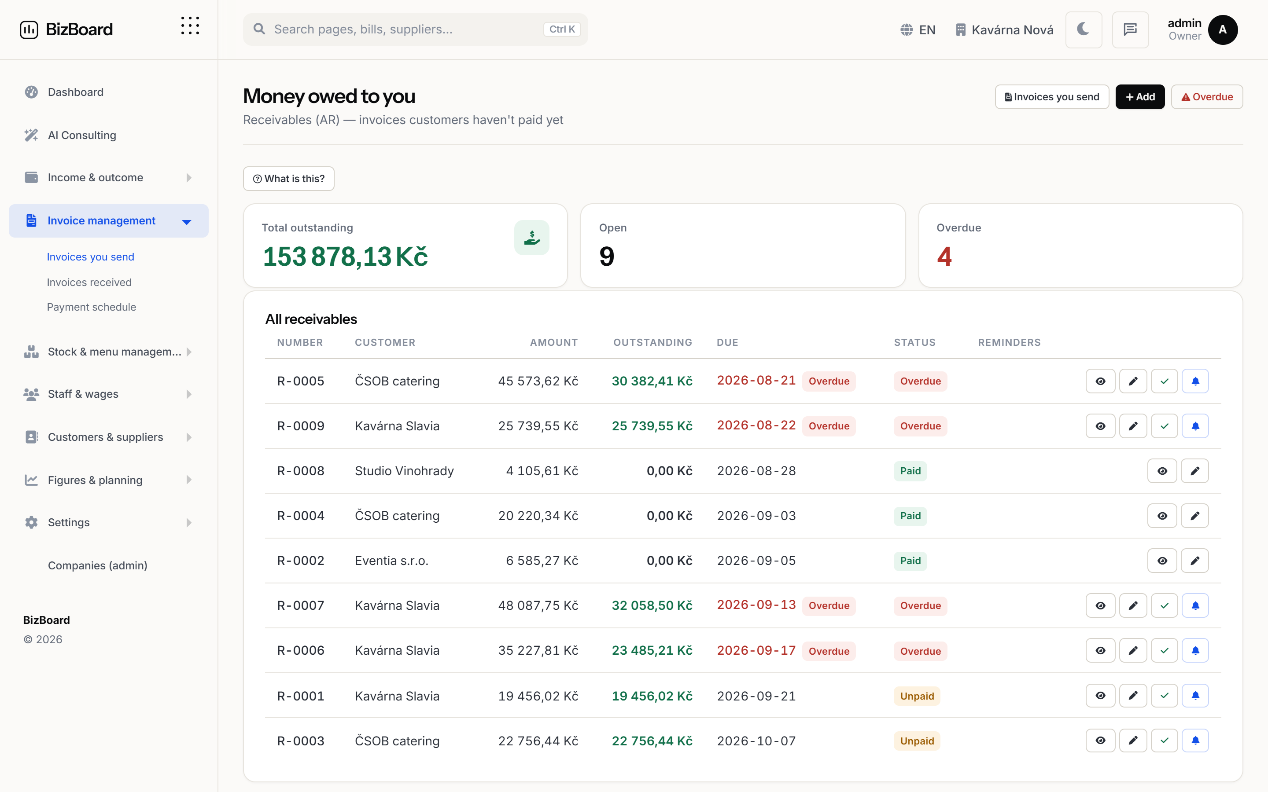The image size is (1268, 792).
Task: Send reminder bell for R-0001
Action: point(1195,696)
